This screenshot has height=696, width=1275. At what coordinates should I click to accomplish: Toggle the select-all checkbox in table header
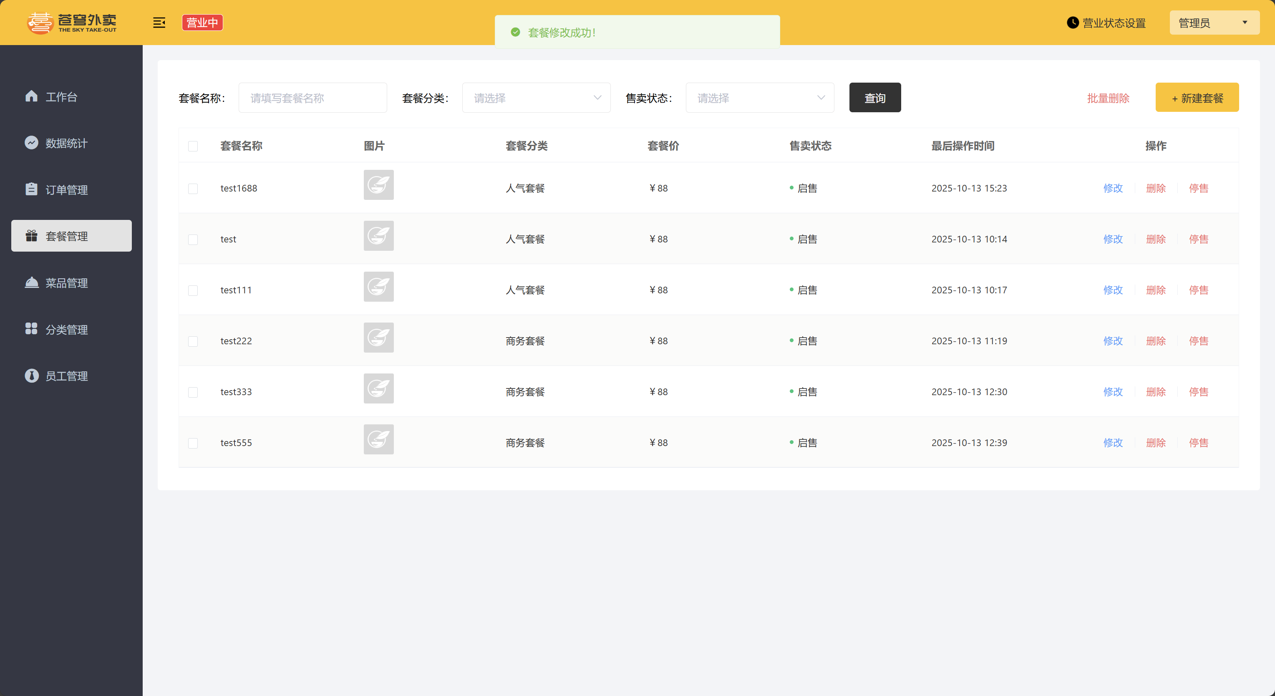pos(193,146)
